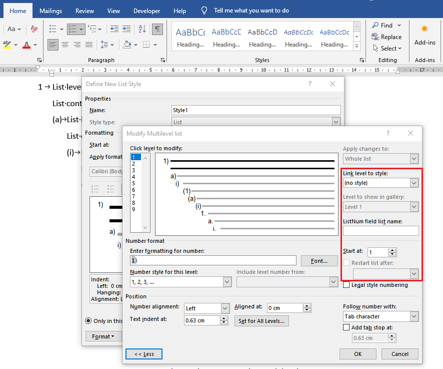443x369 pixels.
Task: Increase the Aligned at value with its stepper
Action: pos(307,306)
